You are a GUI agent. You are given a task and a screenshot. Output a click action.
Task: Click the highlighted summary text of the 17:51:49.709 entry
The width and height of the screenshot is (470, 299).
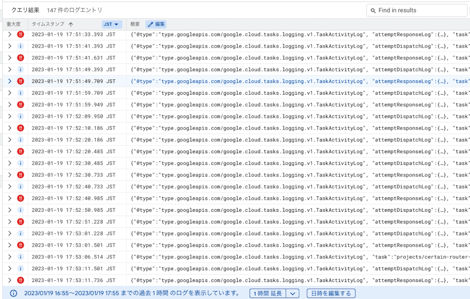click(300, 81)
